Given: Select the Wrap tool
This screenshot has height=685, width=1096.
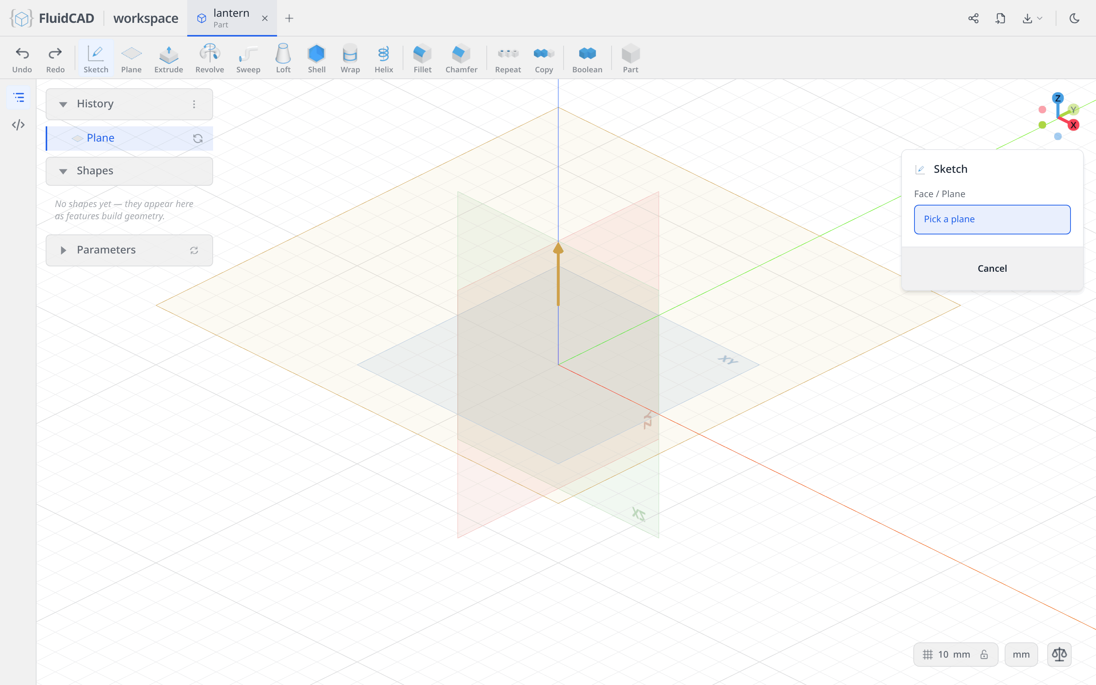Looking at the screenshot, I should [x=350, y=59].
